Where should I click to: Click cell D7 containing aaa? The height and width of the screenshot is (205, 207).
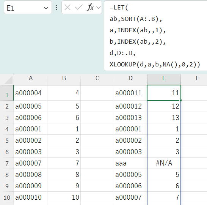click(x=130, y=163)
